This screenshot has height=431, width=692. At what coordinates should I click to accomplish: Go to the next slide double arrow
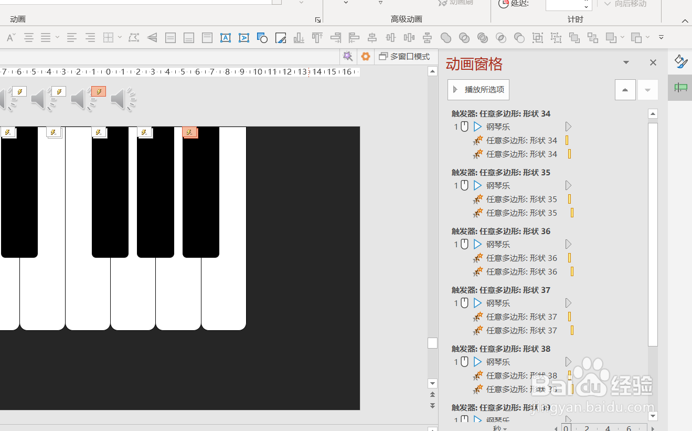click(x=432, y=405)
